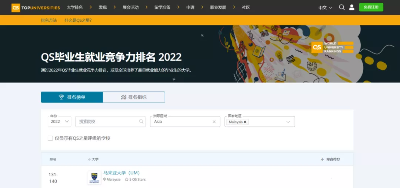Click the QS World University Rankings badge
The image size is (400, 188).
(x=332, y=47)
